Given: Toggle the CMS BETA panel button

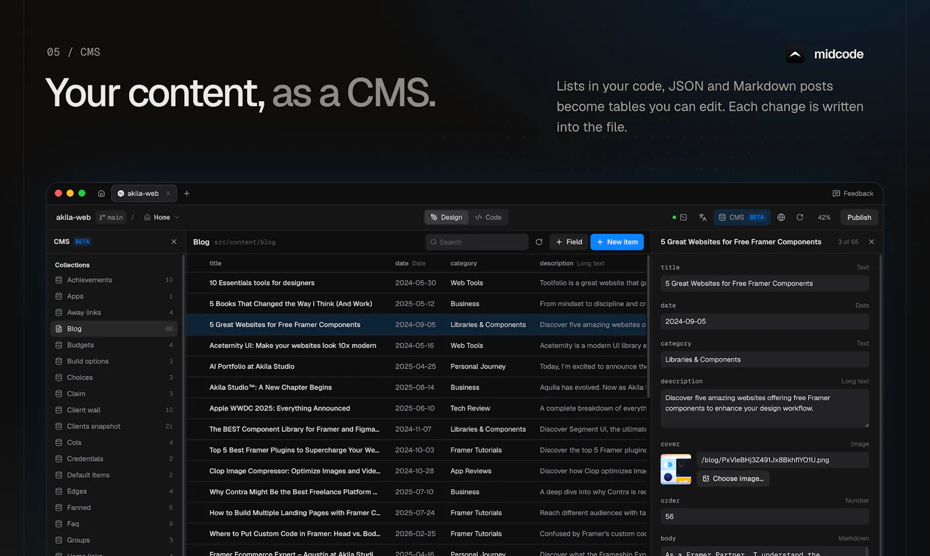Looking at the screenshot, I should coord(742,217).
